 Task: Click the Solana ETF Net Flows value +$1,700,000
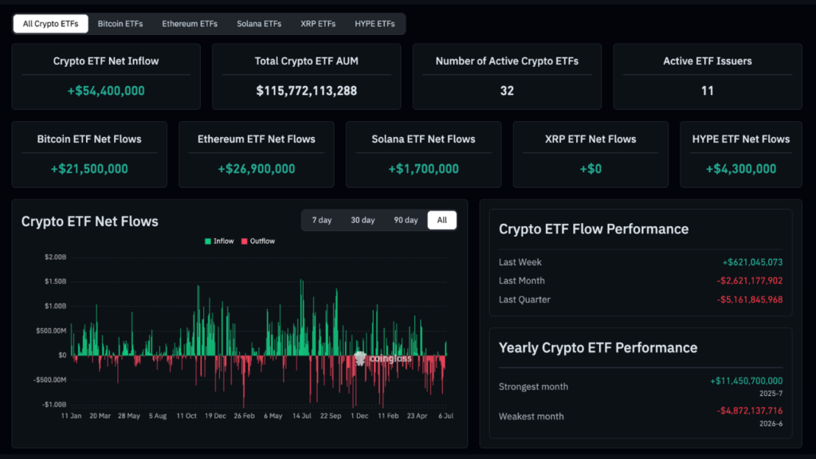click(x=424, y=169)
